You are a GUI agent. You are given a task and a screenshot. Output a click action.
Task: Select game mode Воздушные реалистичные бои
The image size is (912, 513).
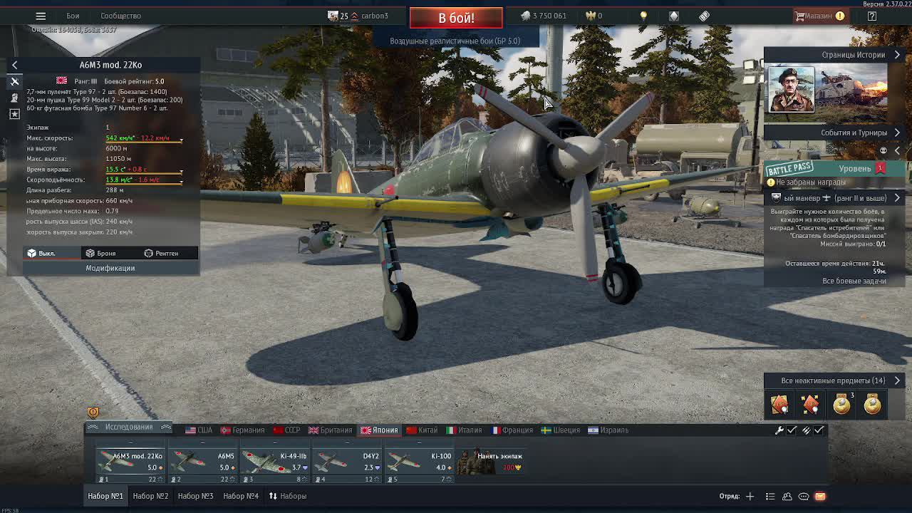455,41
